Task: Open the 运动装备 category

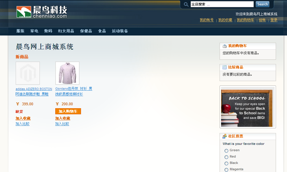Action: [120, 31]
